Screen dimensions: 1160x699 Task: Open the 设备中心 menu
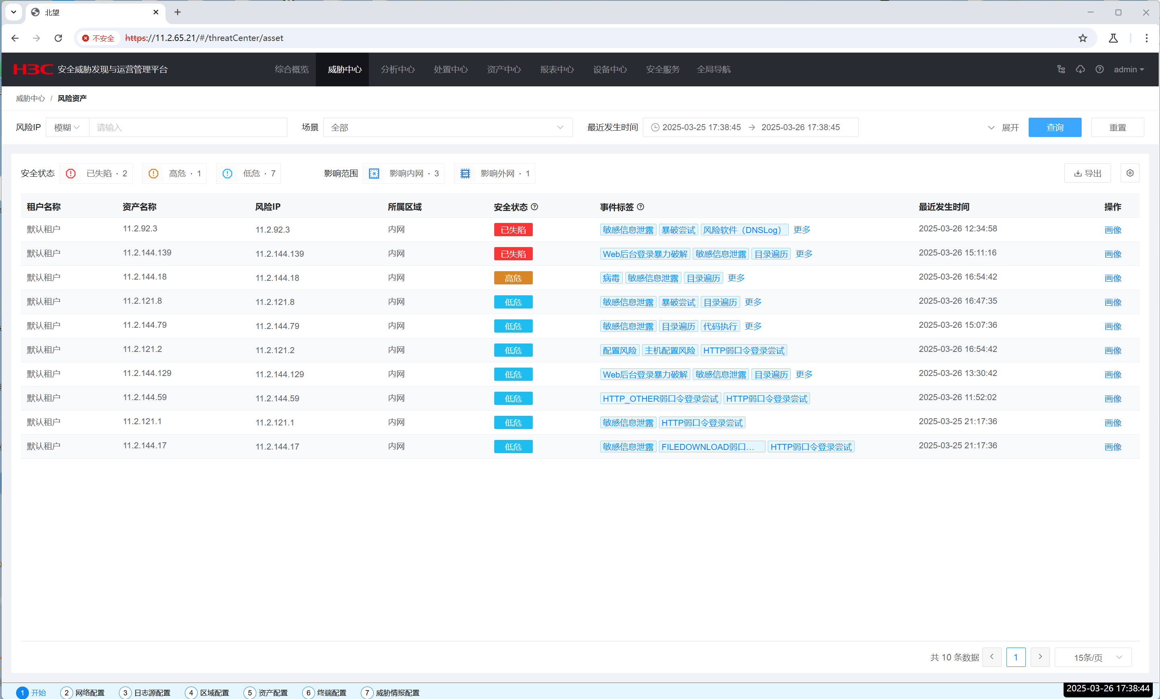pos(610,69)
